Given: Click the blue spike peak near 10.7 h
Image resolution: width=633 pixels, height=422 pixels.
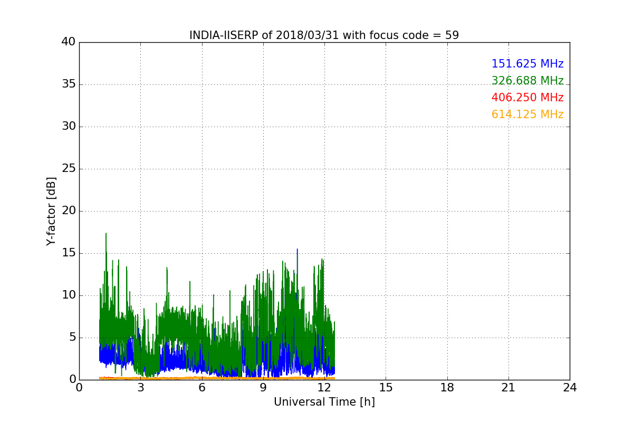Looking at the screenshot, I should click(297, 250).
